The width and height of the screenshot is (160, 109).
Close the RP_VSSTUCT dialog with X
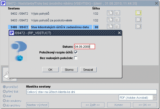[x=119, y=33]
